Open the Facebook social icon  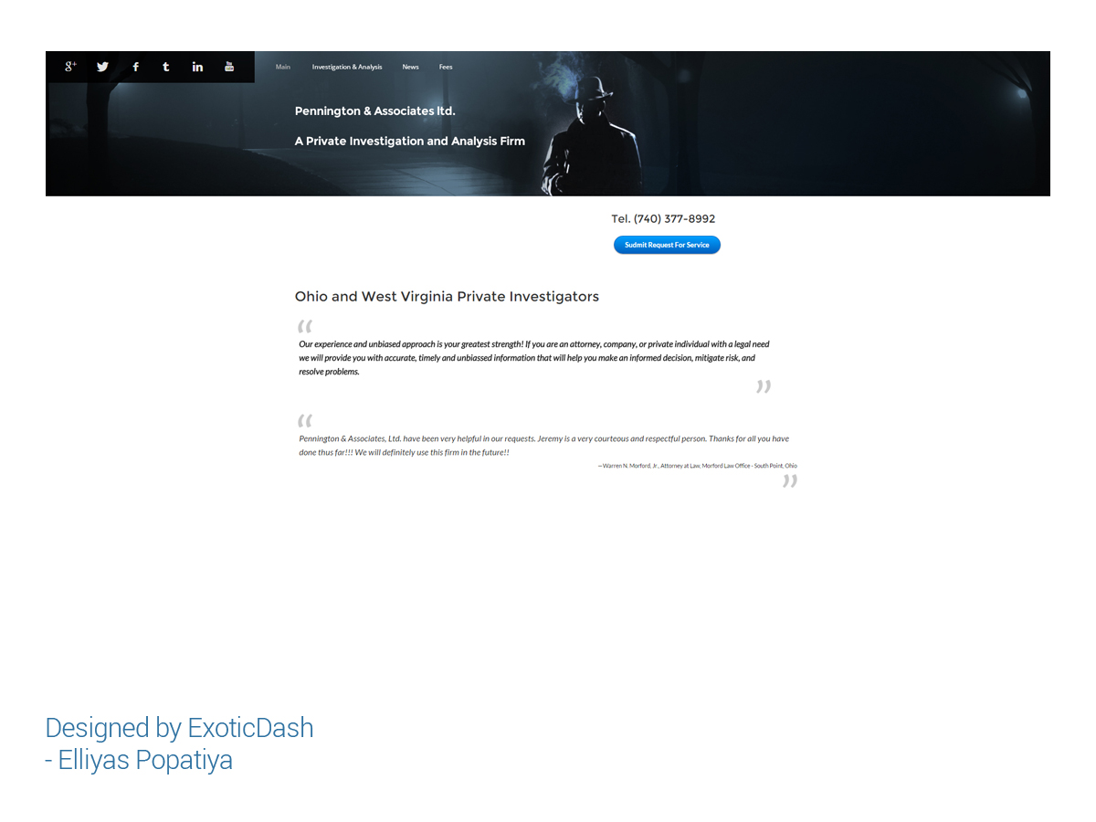click(x=135, y=67)
